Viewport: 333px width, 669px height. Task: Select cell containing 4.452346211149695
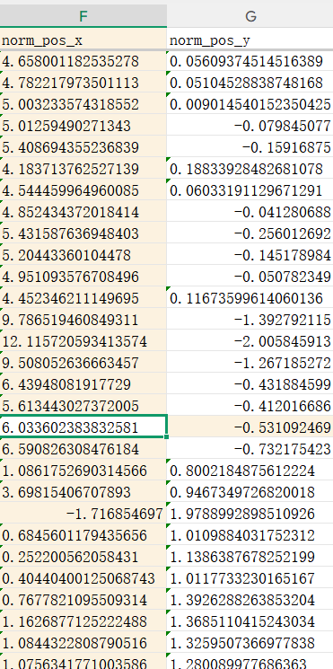point(83,298)
